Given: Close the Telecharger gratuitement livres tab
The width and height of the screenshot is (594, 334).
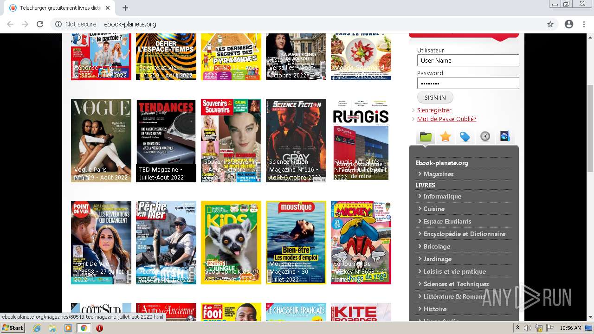Looking at the screenshot, I should (x=108, y=8).
